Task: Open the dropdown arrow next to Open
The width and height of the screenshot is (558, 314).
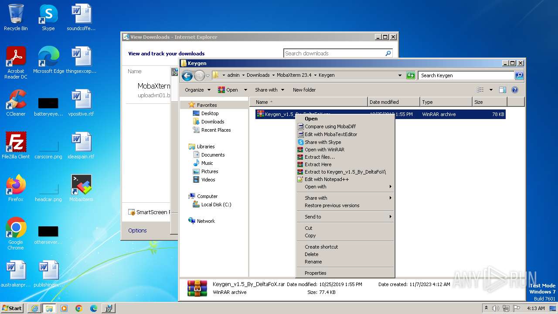Action: pos(245,90)
